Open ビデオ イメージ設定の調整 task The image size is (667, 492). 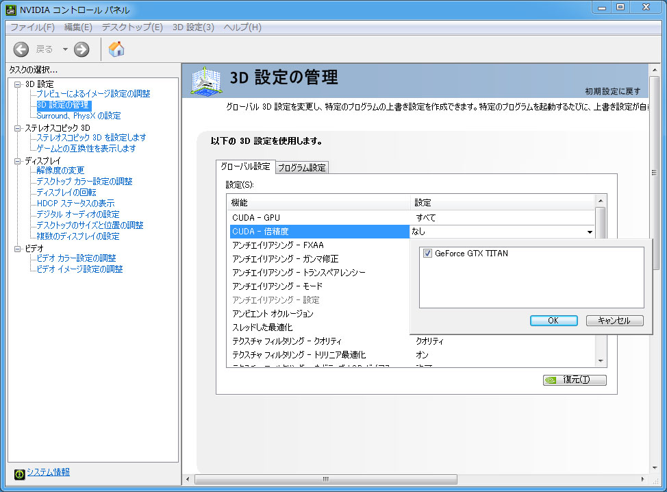coord(79,269)
